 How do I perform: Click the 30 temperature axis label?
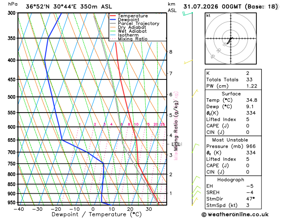click(149, 209)
